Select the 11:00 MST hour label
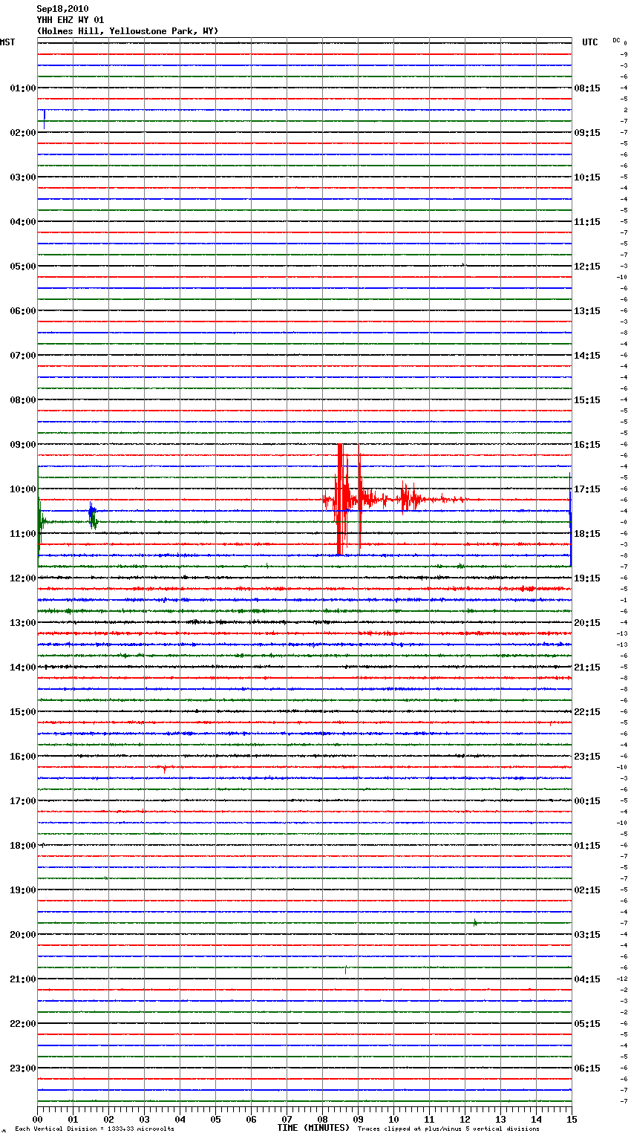 (22, 534)
